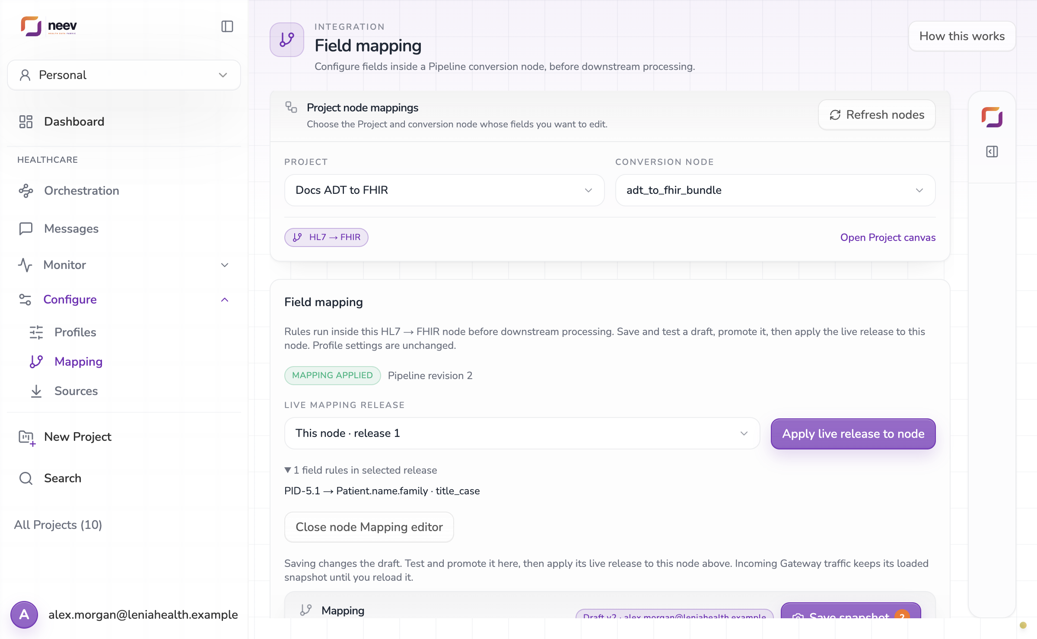
Task: Click the Search magnifier icon
Action: pyautogui.click(x=26, y=478)
